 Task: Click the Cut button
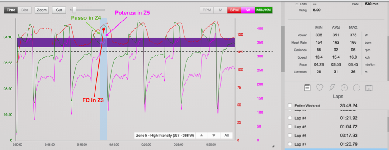(59, 10)
